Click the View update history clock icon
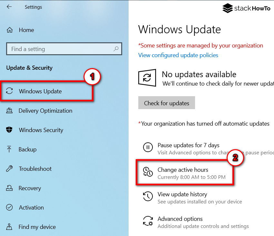Screen dimensions: 274x236 click(x=148, y=197)
